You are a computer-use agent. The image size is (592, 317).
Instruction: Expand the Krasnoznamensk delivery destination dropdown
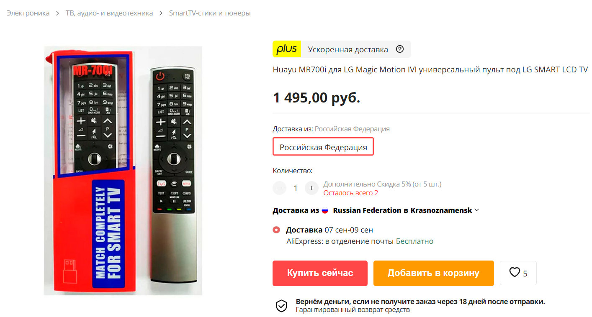pyautogui.click(x=476, y=210)
